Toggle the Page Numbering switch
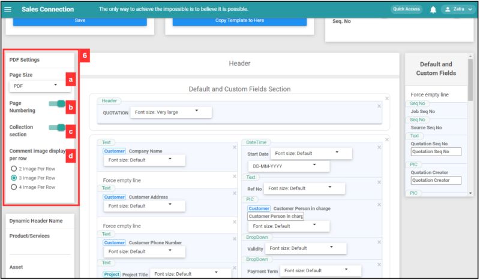Viewport: 480px width, 280px height. click(x=57, y=104)
